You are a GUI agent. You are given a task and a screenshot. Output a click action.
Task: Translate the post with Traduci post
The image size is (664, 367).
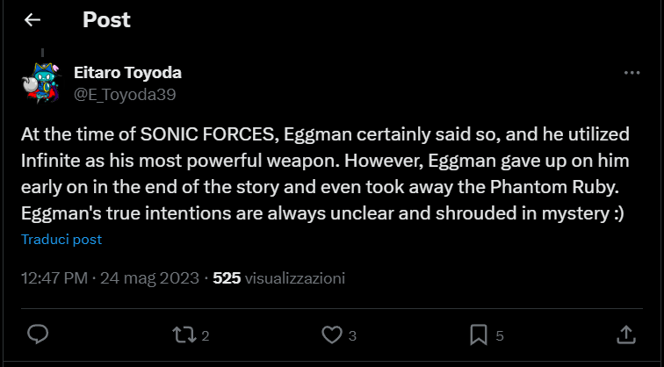(x=61, y=239)
